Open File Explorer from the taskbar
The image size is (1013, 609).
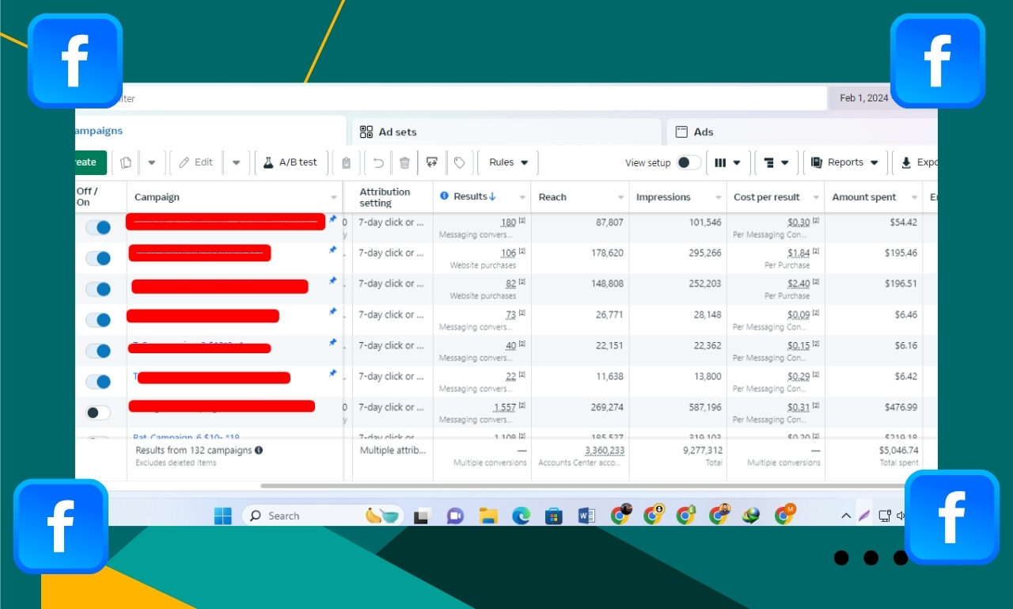[488, 516]
